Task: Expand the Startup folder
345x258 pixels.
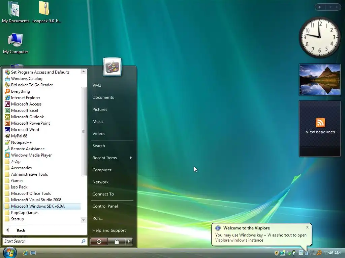Action: (42, 219)
